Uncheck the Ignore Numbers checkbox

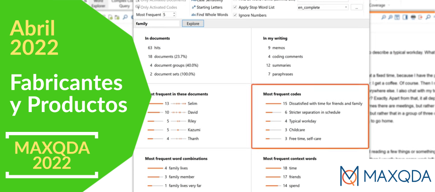[235, 15]
